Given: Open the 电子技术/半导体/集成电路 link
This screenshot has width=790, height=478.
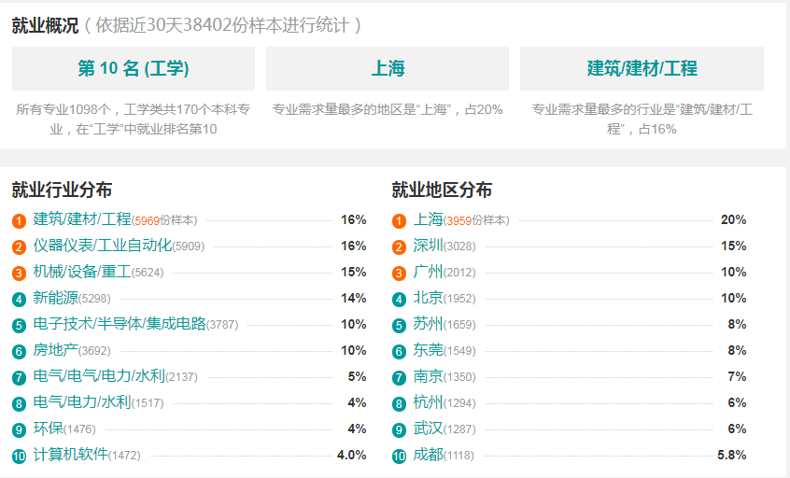Looking at the screenshot, I should [x=120, y=323].
